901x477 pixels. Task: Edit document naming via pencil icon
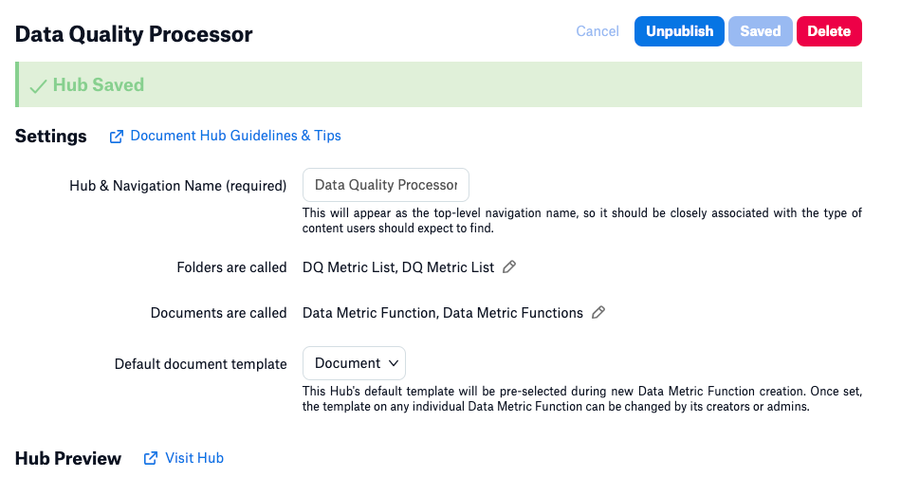598,312
